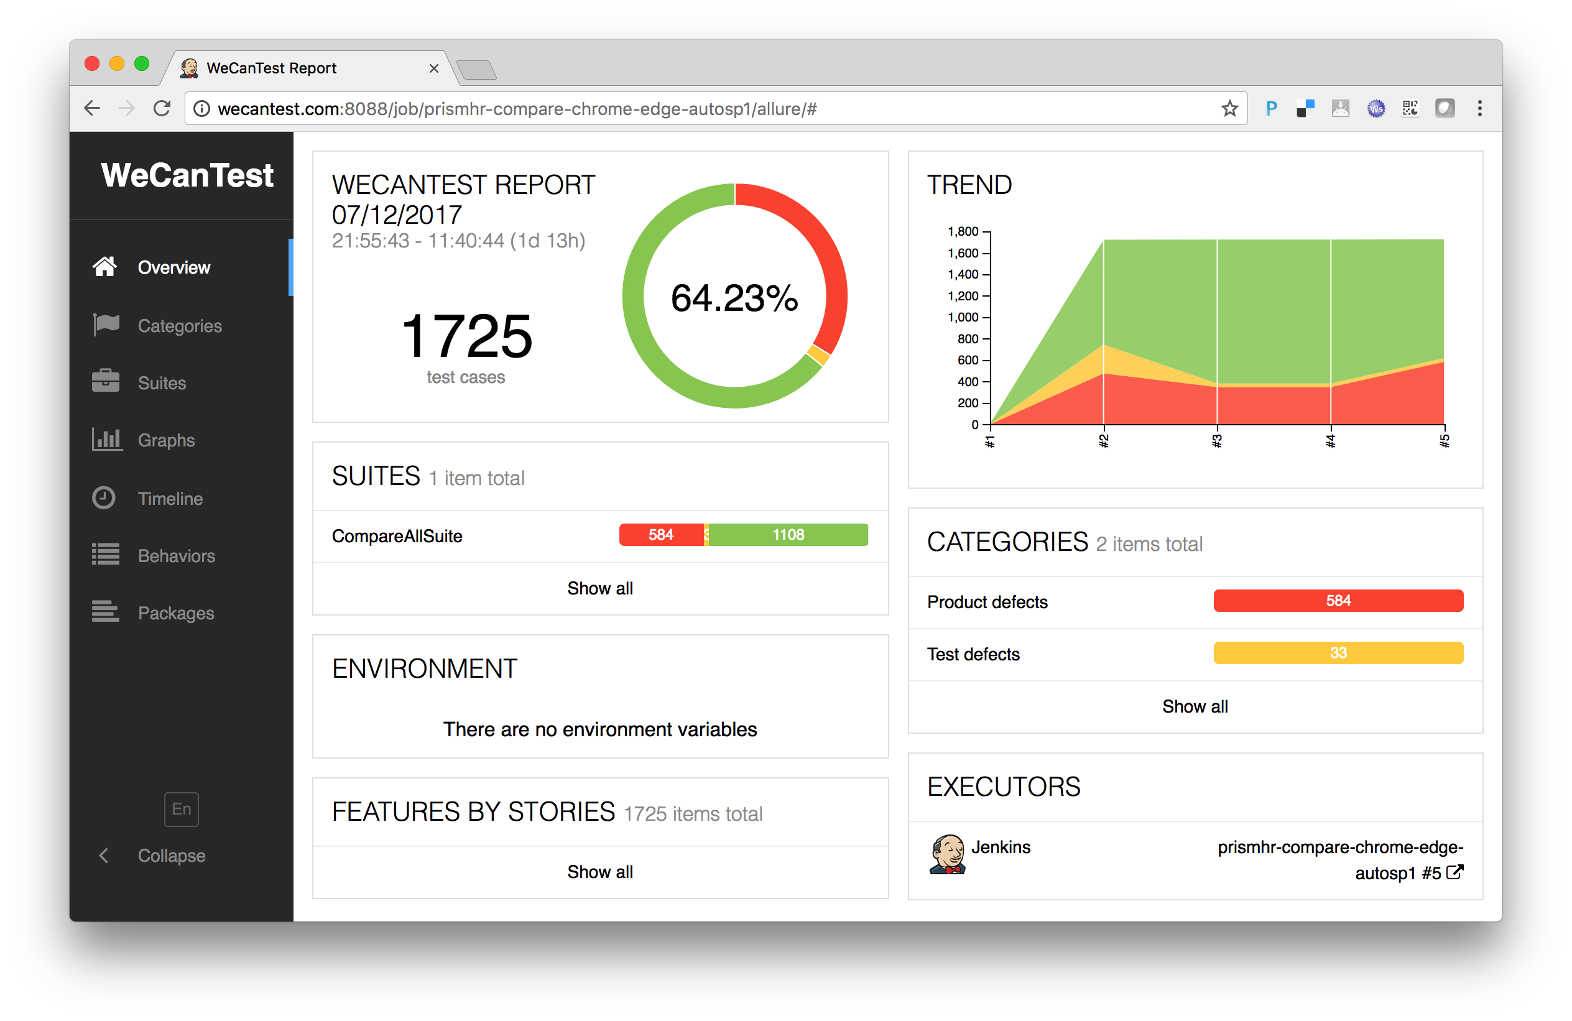Click the WeCanTest logo in sidebar
This screenshot has height=1021, width=1572.
(187, 176)
